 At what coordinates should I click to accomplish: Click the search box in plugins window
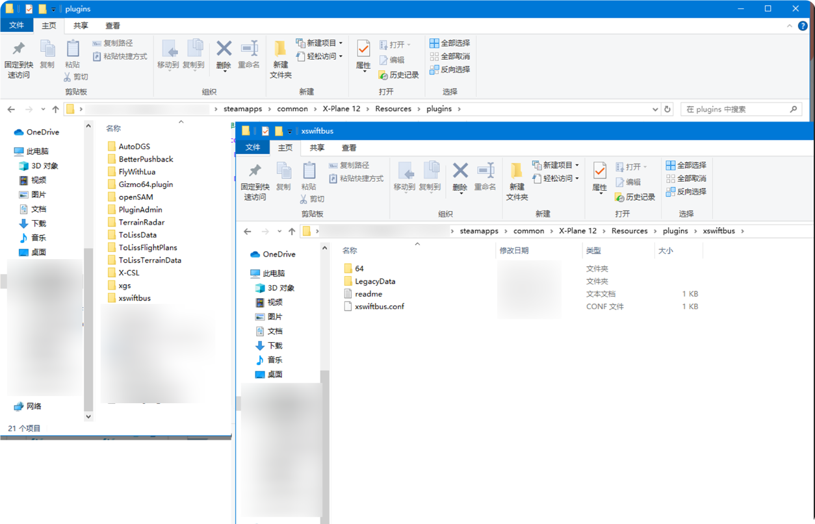pos(738,109)
